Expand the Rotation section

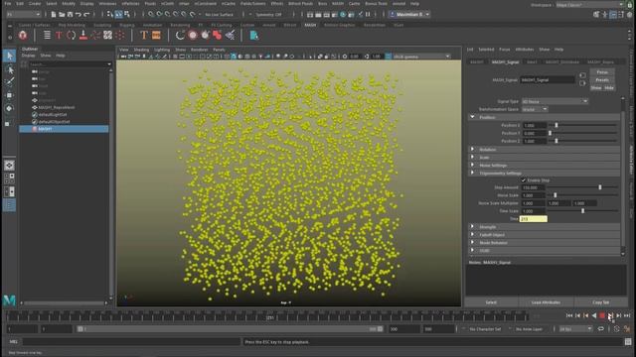tap(544, 150)
